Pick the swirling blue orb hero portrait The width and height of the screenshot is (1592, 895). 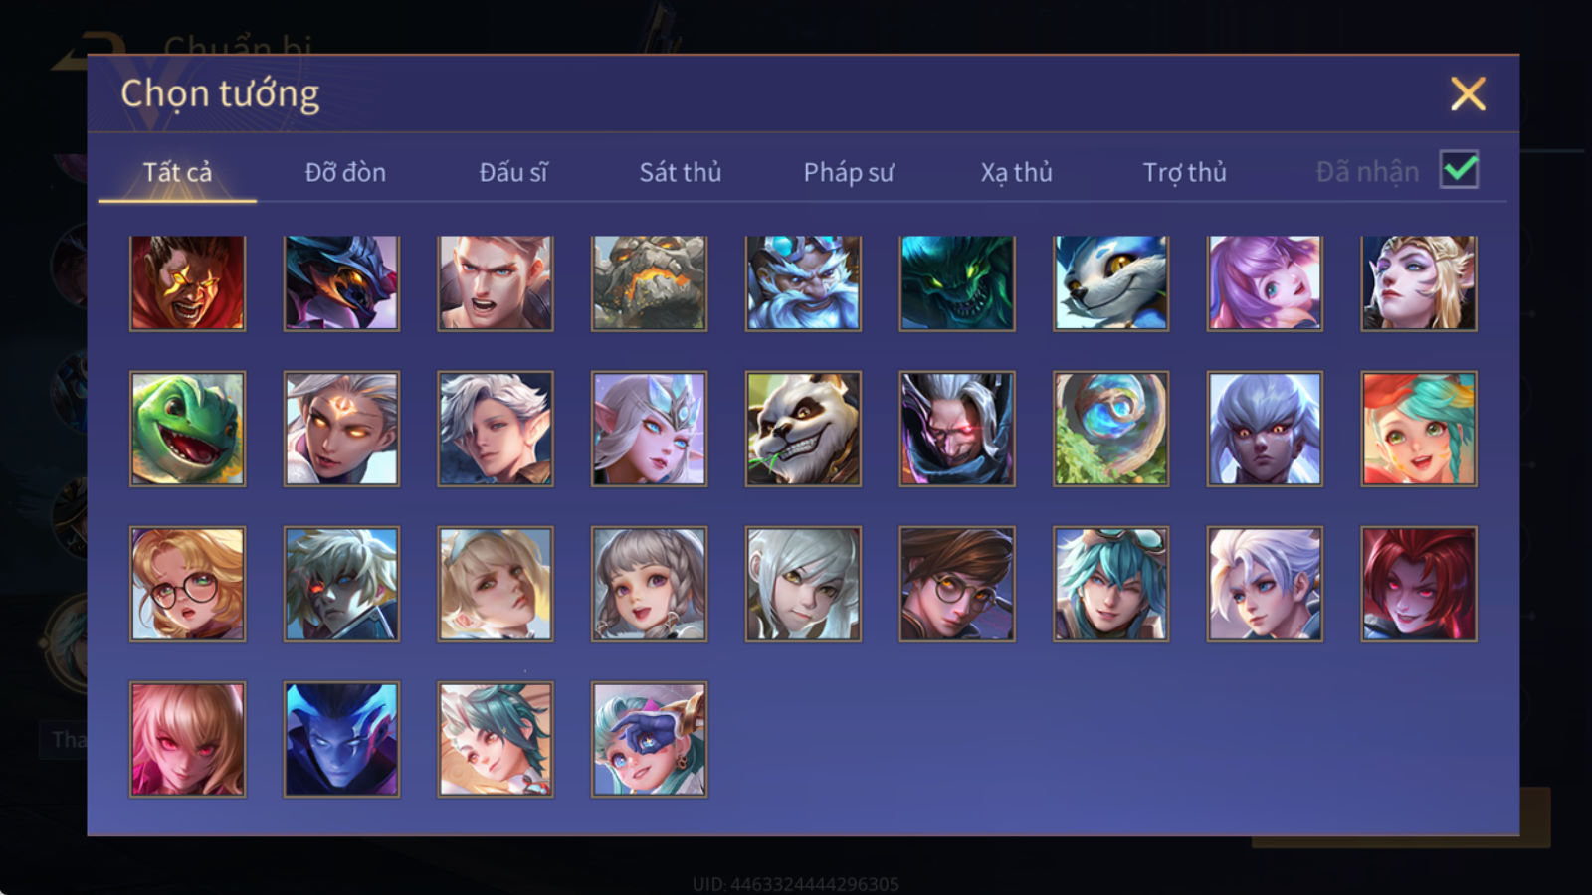coord(1110,429)
